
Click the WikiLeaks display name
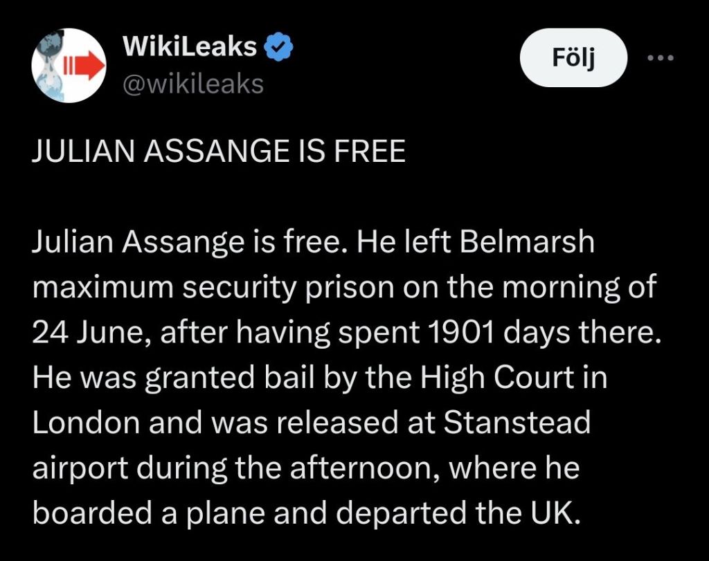(x=189, y=48)
